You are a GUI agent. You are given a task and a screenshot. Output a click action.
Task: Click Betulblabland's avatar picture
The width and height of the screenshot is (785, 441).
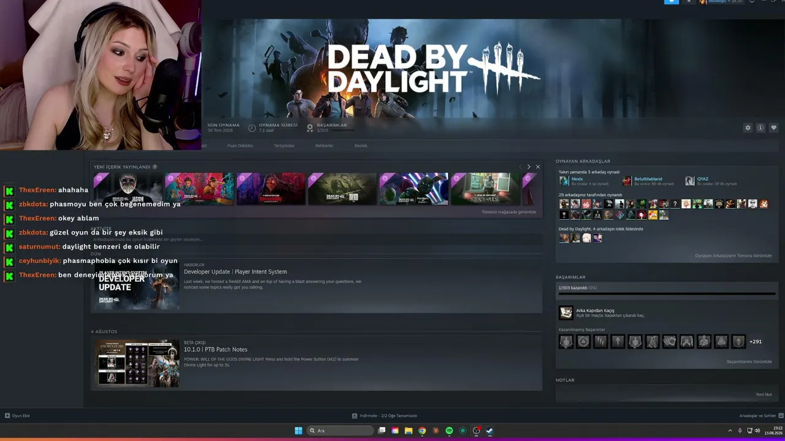tap(627, 181)
